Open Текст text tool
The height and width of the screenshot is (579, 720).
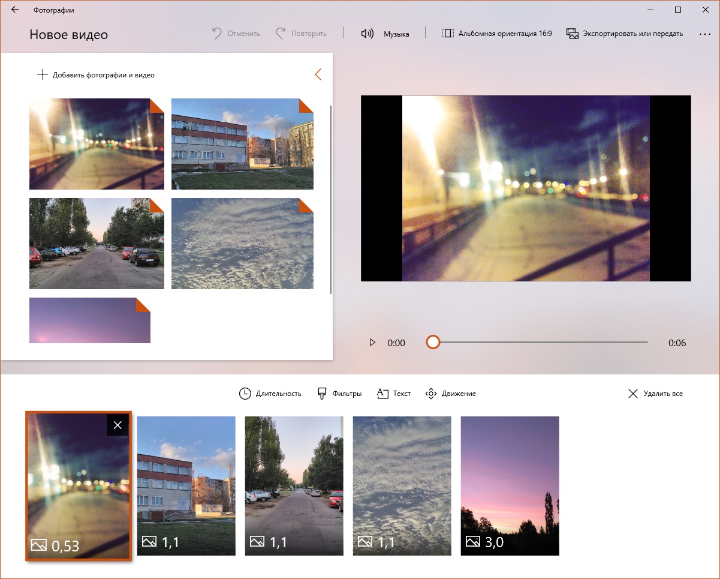tap(394, 394)
